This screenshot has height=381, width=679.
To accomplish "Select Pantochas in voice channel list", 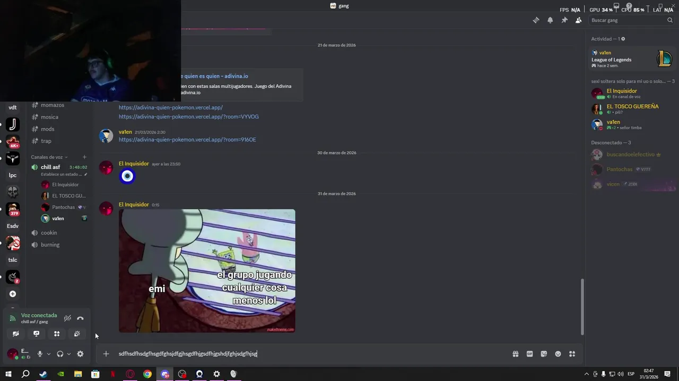I will pyautogui.click(x=64, y=207).
